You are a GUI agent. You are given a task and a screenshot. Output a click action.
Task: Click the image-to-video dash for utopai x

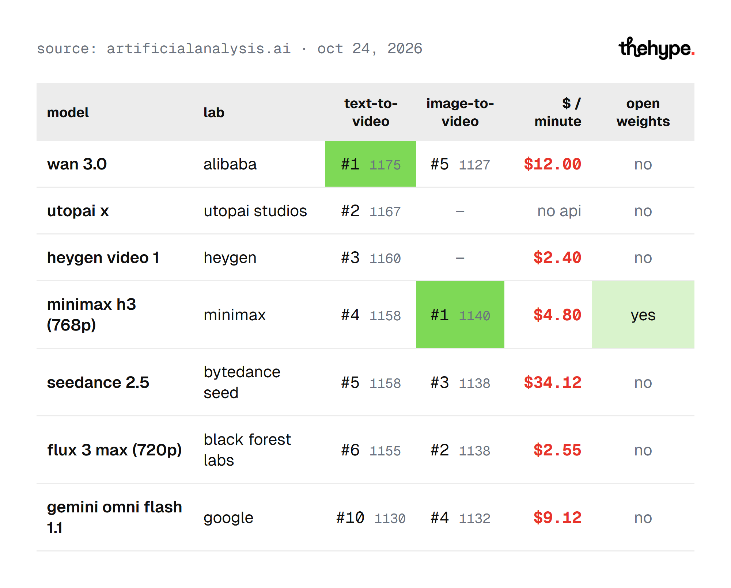click(460, 211)
